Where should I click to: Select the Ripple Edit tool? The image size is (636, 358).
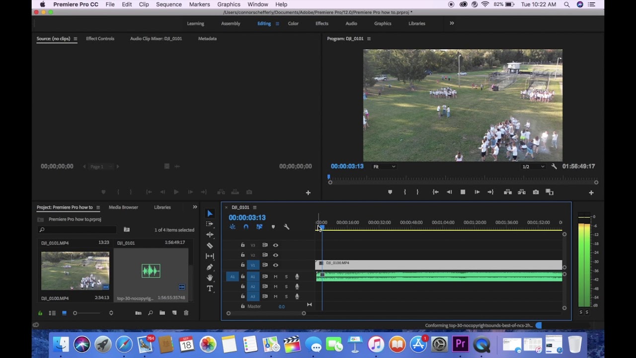pyautogui.click(x=210, y=234)
